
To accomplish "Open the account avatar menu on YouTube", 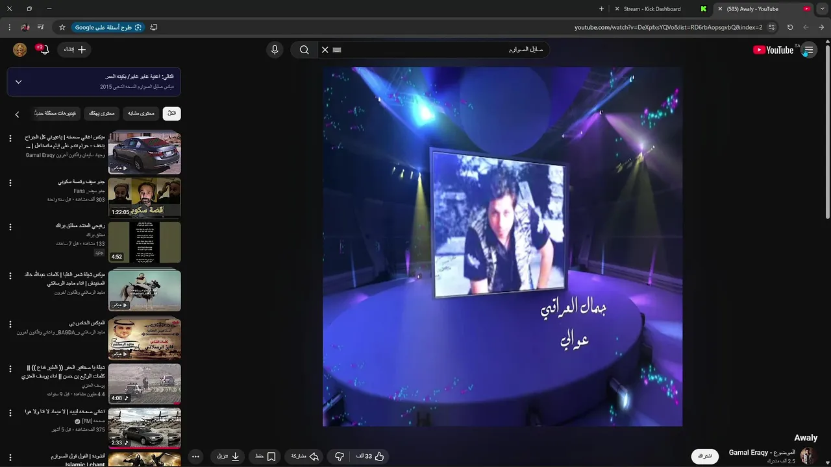I will (x=20, y=50).
